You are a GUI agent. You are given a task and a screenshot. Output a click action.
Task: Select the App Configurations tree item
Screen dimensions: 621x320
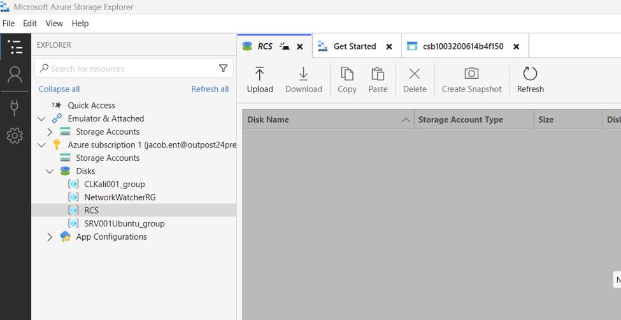coord(111,237)
